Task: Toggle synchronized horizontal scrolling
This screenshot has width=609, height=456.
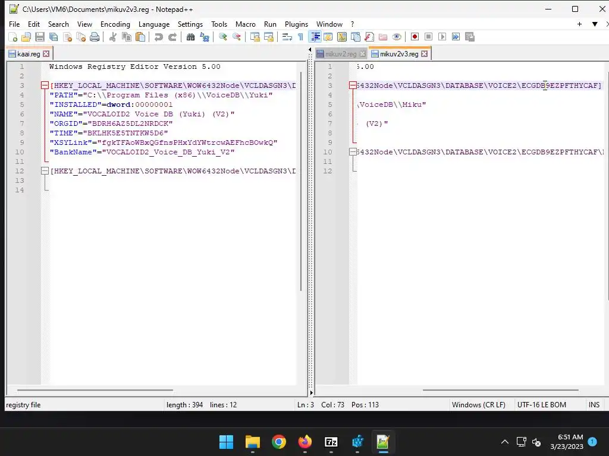Action: [268, 37]
